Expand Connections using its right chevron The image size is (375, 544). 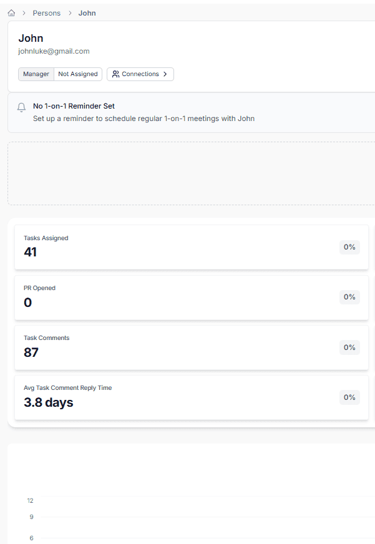click(x=165, y=74)
